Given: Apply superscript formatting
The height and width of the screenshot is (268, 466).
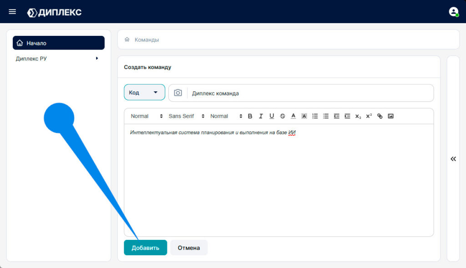Looking at the screenshot, I should click(x=369, y=116).
